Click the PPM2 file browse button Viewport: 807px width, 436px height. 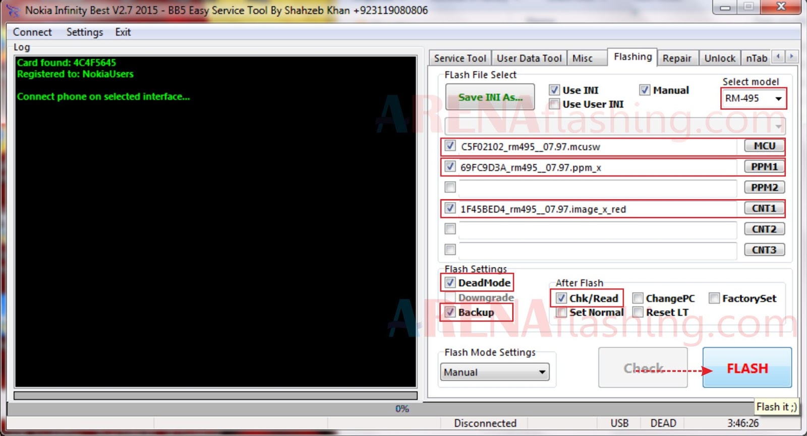(x=765, y=188)
